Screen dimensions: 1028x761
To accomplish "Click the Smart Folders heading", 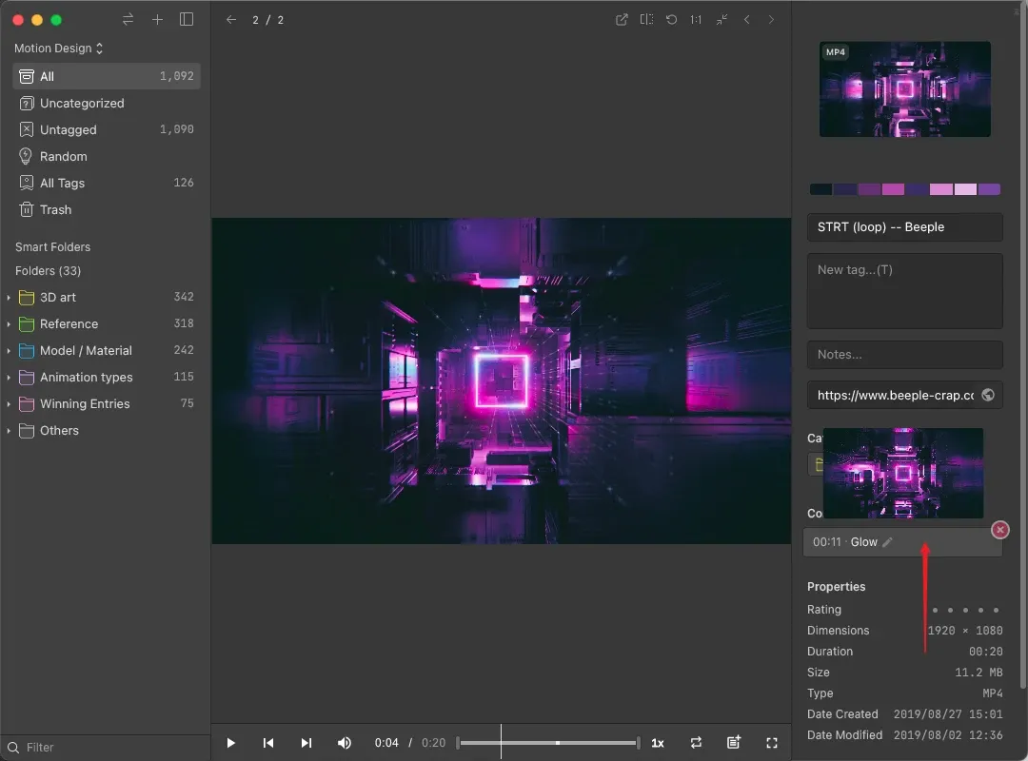I will tap(53, 247).
